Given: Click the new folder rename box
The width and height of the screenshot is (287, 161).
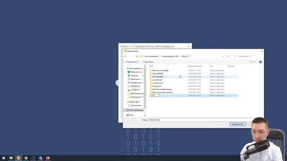Looking at the screenshot, I should [156, 95].
